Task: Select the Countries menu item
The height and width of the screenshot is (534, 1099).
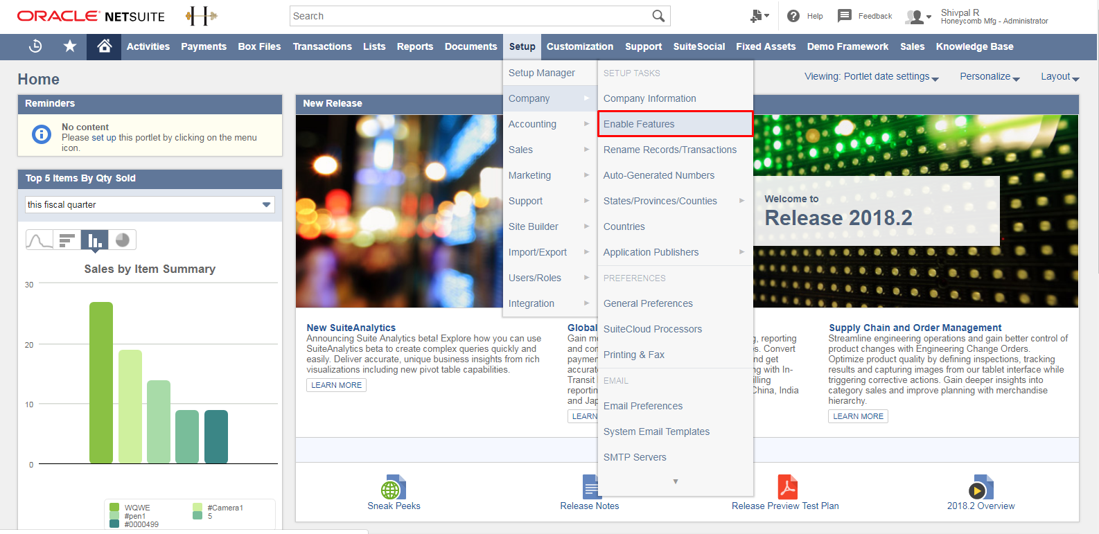Action: [x=675, y=226]
